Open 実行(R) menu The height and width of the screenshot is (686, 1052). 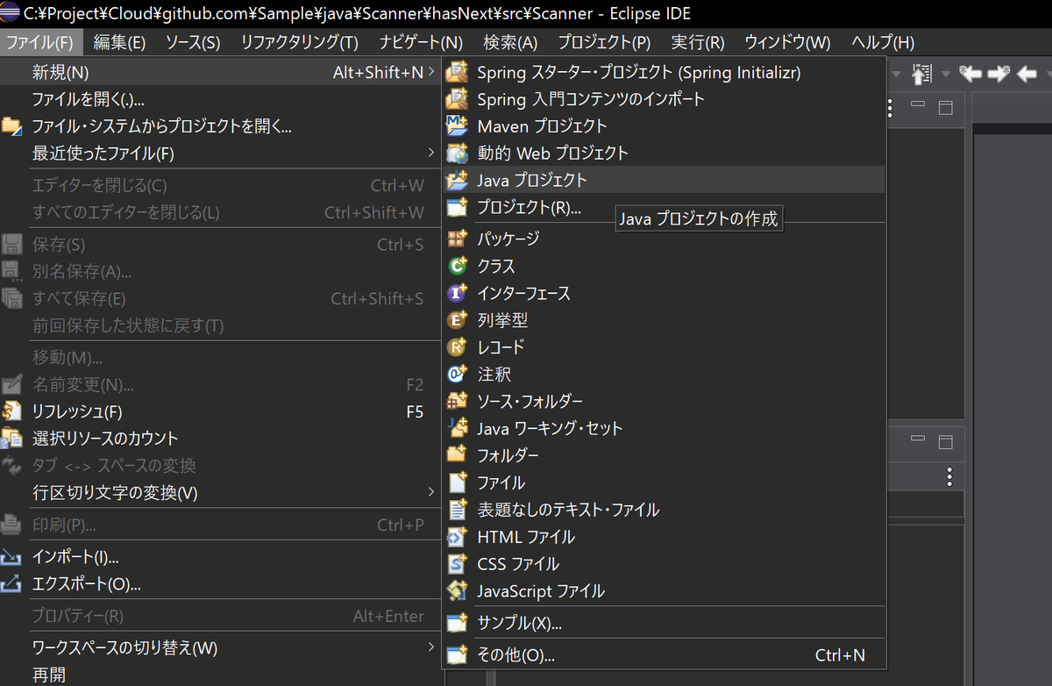click(x=698, y=42)
